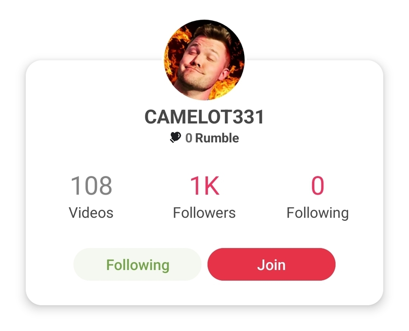This screenshot has height=331, width=409.
Task: Click the digit 8 in 108
Action: tap(106, 185)
